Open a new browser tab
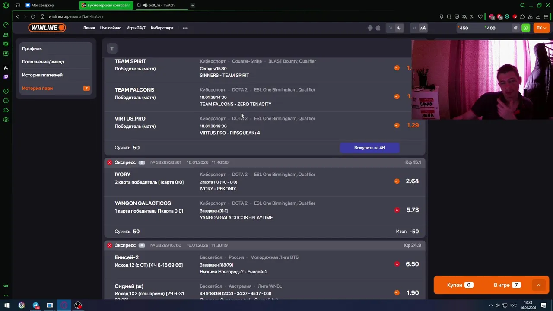Viewport: 553px width, 311px height. (x=193, y=5)
